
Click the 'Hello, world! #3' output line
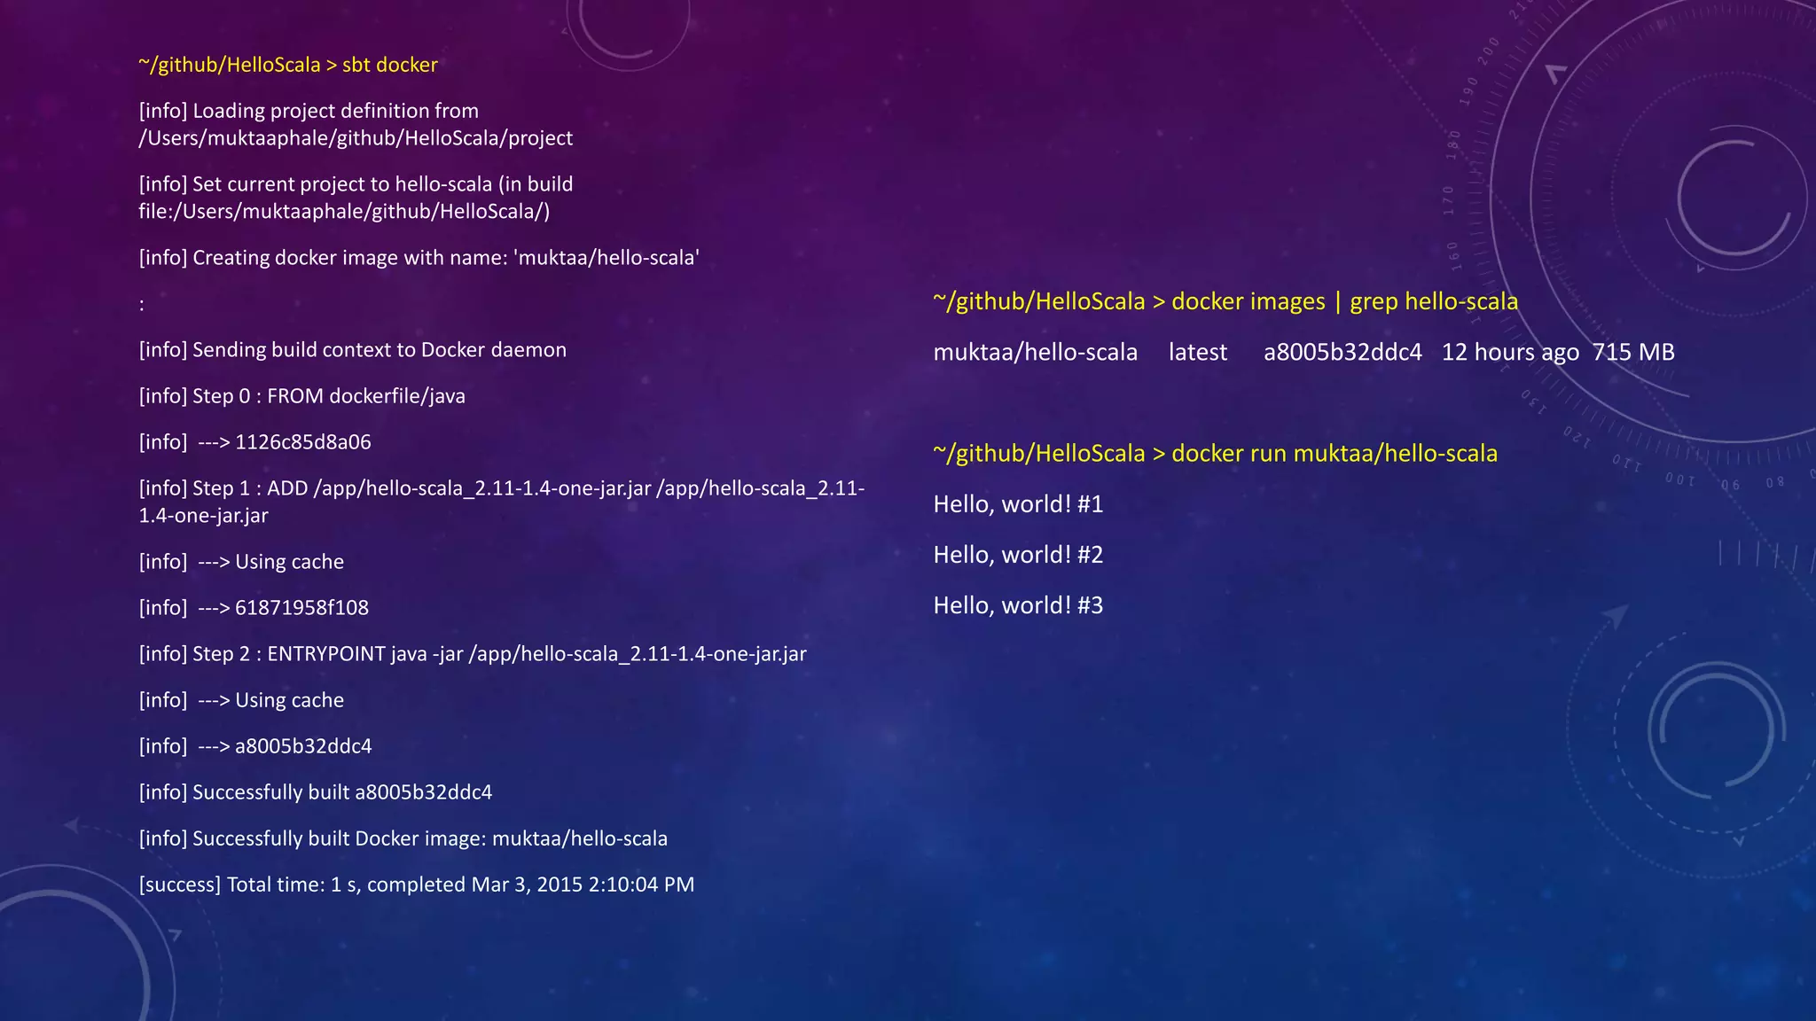pos(1019,605)
